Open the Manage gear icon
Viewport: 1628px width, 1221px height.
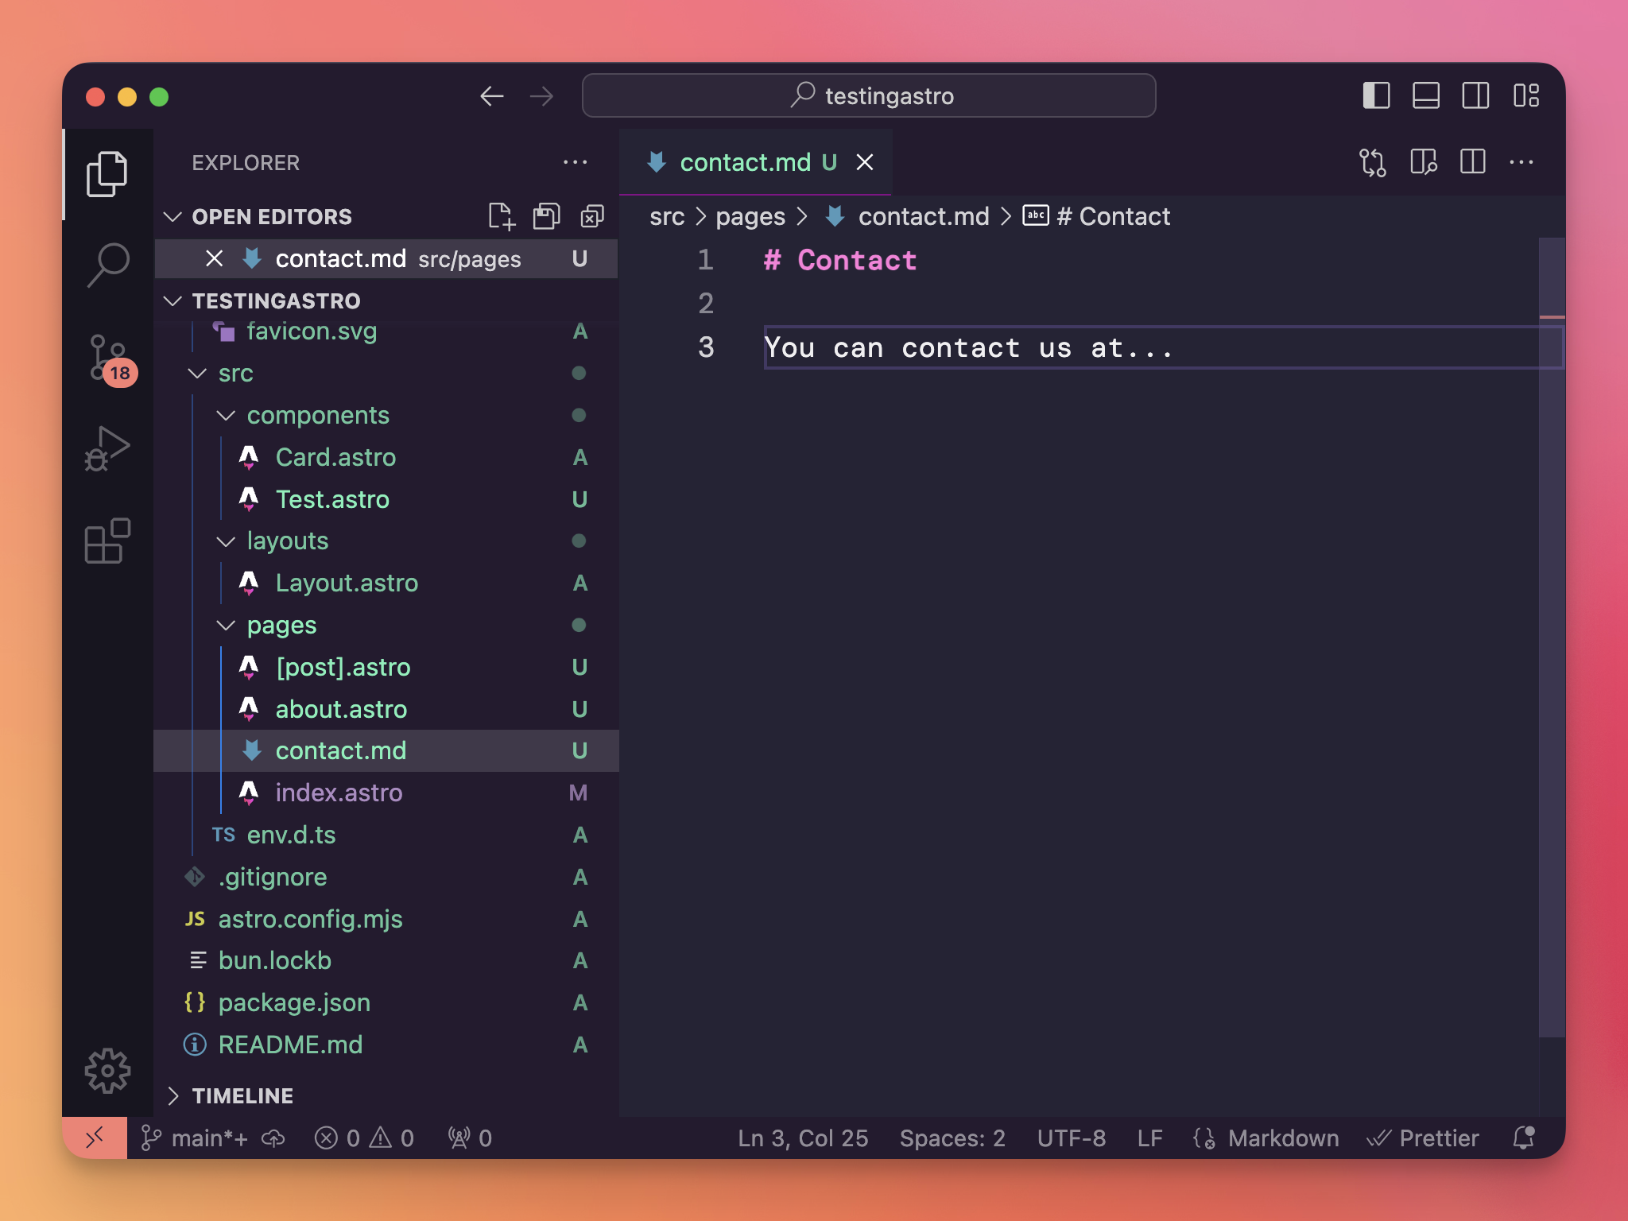pyautogui.click(x=107, y=1071)
